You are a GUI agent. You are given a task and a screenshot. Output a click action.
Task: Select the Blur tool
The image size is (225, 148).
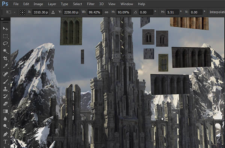[5, 119]
